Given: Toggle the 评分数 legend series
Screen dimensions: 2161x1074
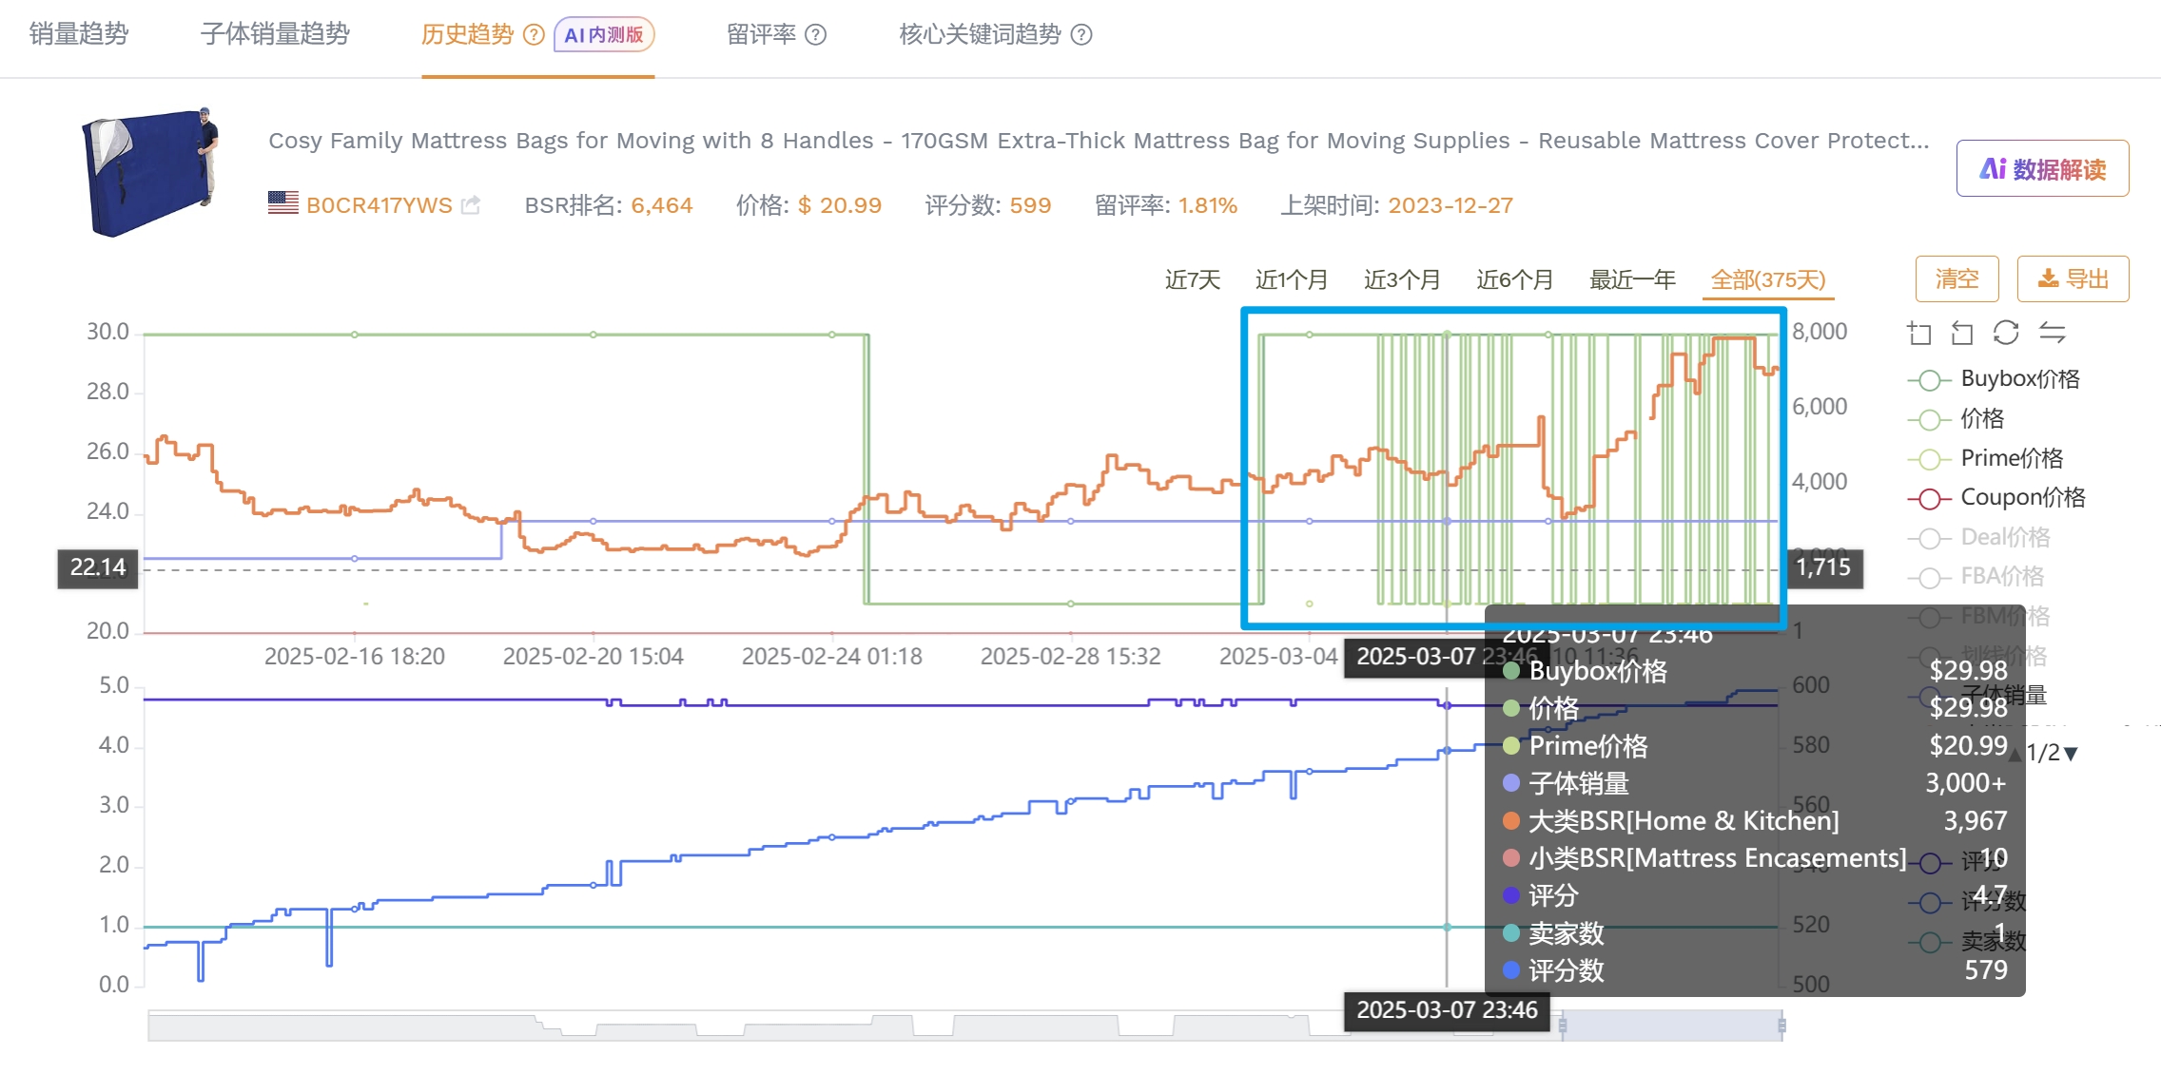Looking at the screenshot, I should coord(1968,902).
